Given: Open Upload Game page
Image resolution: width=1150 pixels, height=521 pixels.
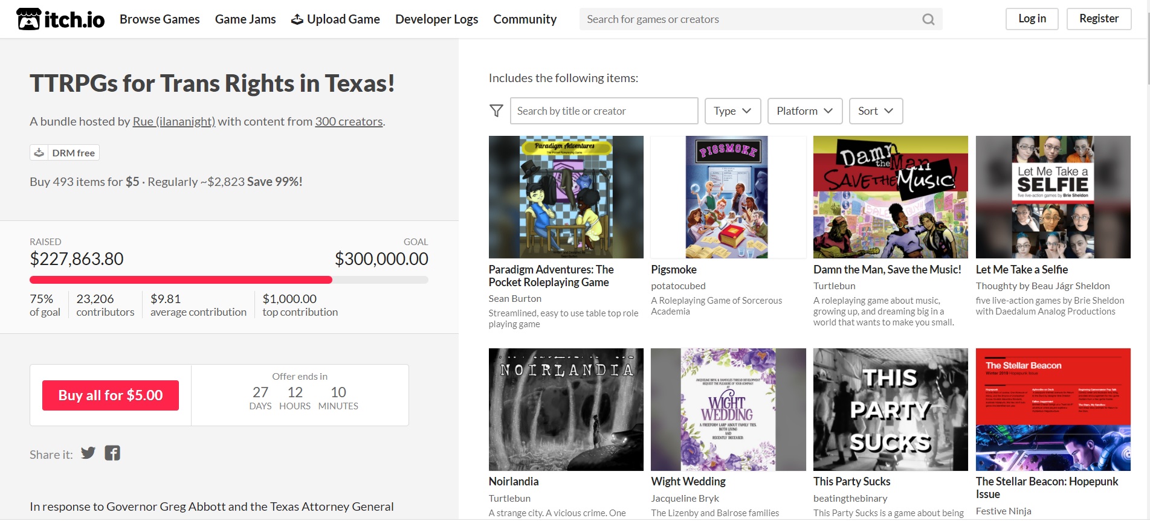Looking at the screenshot, I should coord(335,19).
